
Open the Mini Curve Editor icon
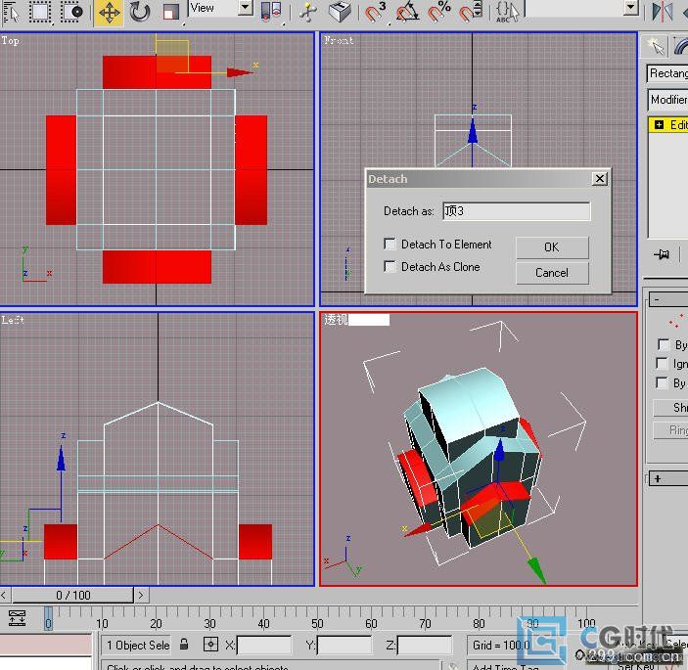coord(17,619)
